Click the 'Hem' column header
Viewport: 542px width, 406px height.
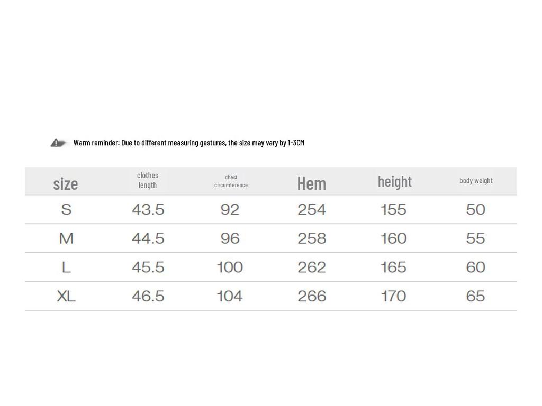(312, 183)
